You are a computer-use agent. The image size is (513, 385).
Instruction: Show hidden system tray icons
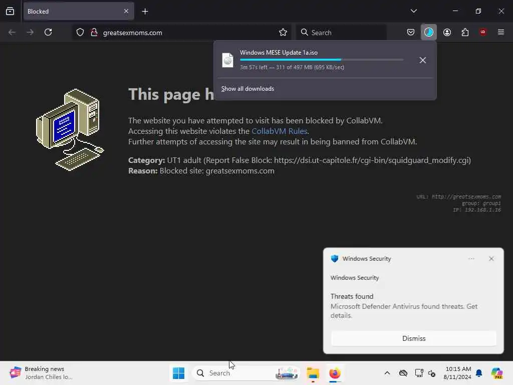pyautogui.click(x=387, y=373)
